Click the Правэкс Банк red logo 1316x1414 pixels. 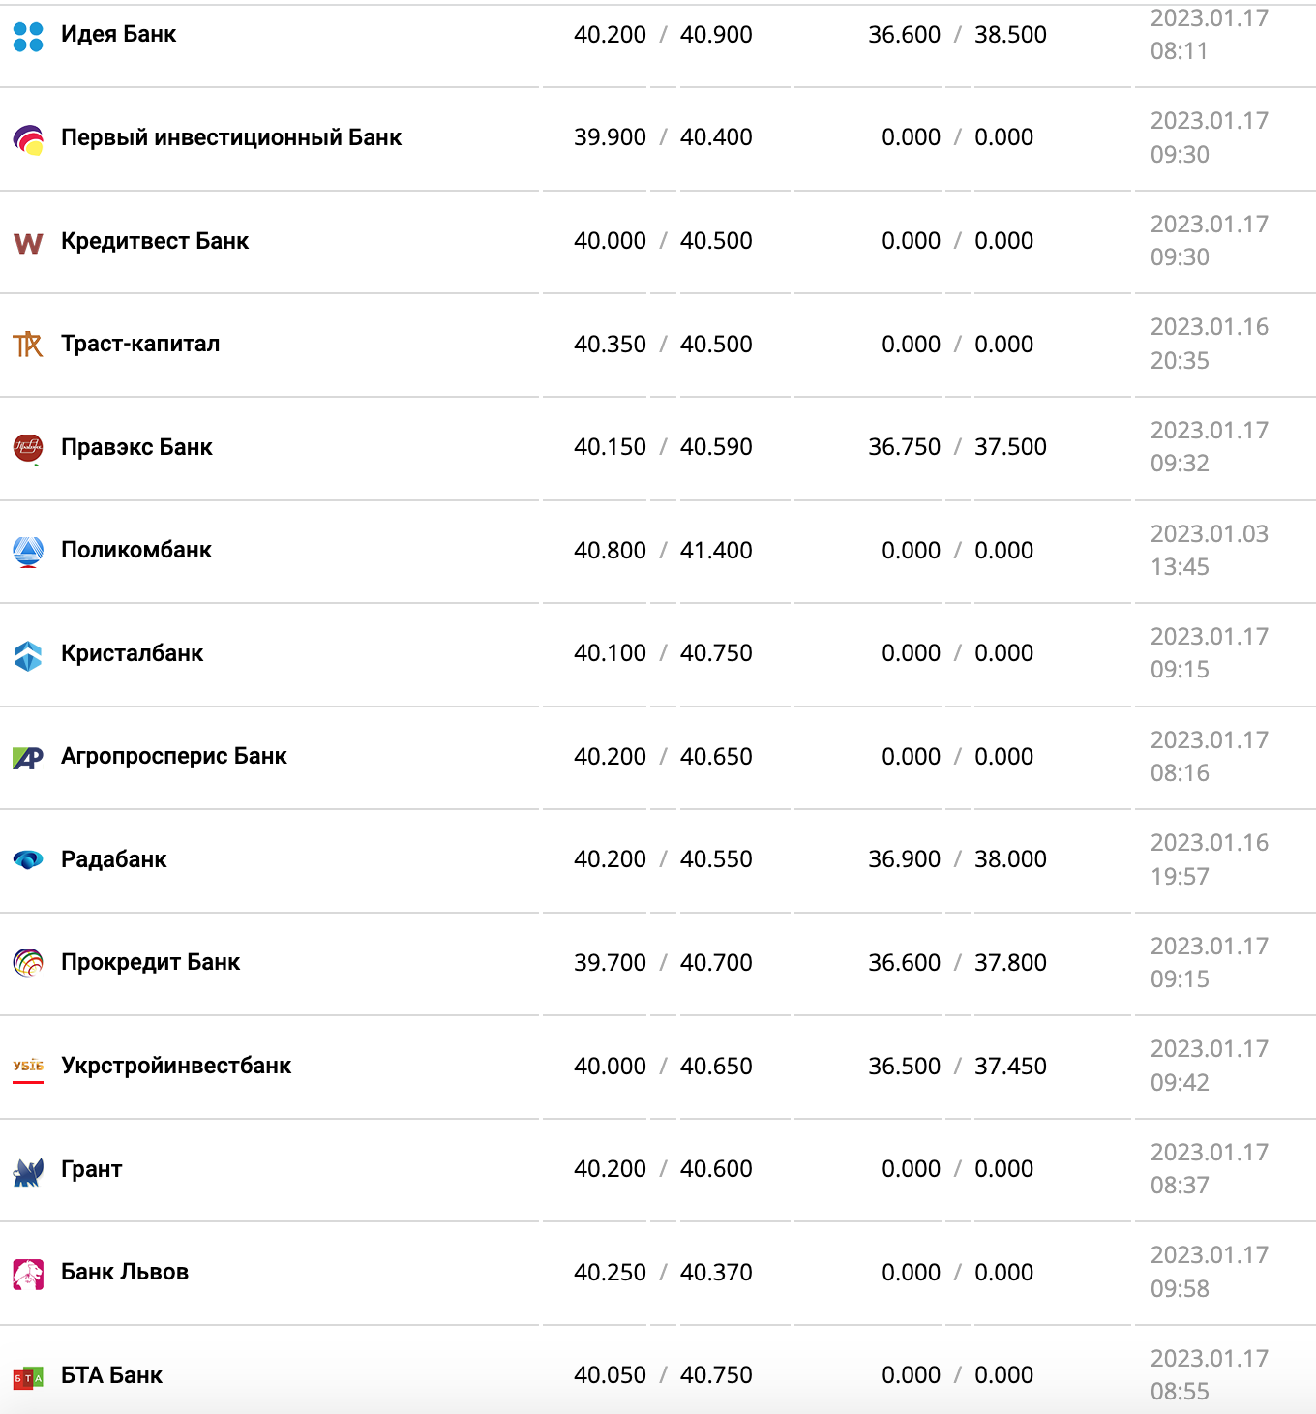pyautogui.click(x=28, y=448)
